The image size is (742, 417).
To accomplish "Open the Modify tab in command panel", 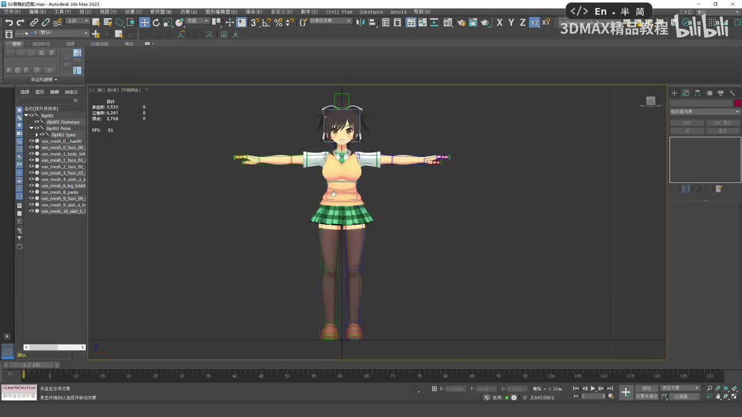I will tap(686, 93).
